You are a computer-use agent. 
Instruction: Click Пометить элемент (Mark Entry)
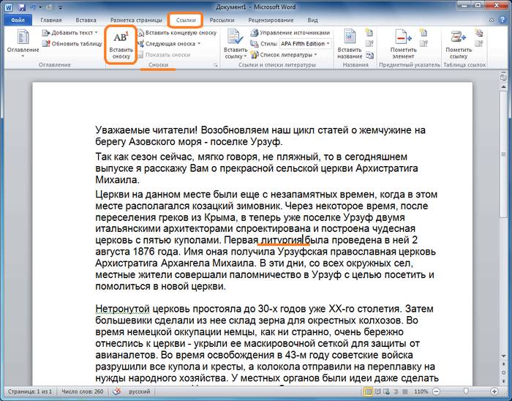pyautogui.click(x=403, y=45)
